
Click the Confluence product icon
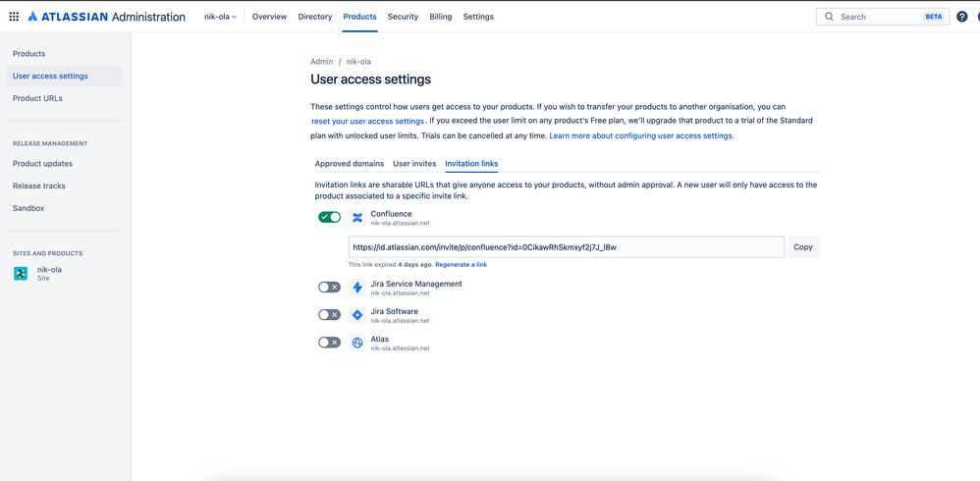[x=357, y=217]
